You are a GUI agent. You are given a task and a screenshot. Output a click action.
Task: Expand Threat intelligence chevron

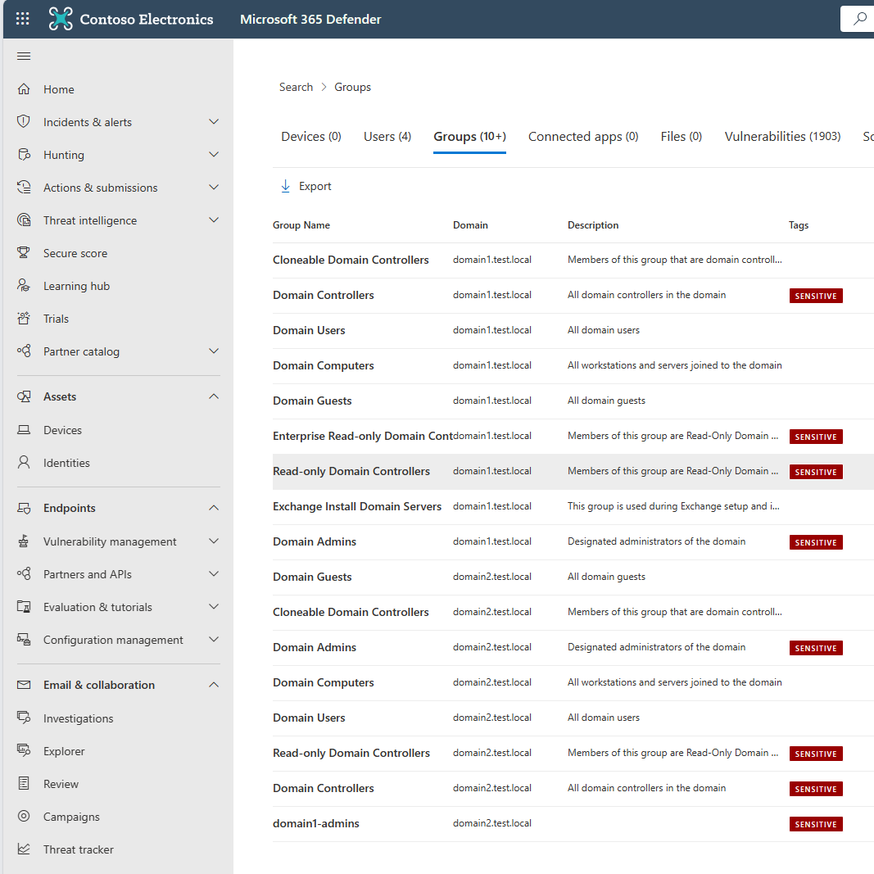pyautogui.click(x=214, y=220)
